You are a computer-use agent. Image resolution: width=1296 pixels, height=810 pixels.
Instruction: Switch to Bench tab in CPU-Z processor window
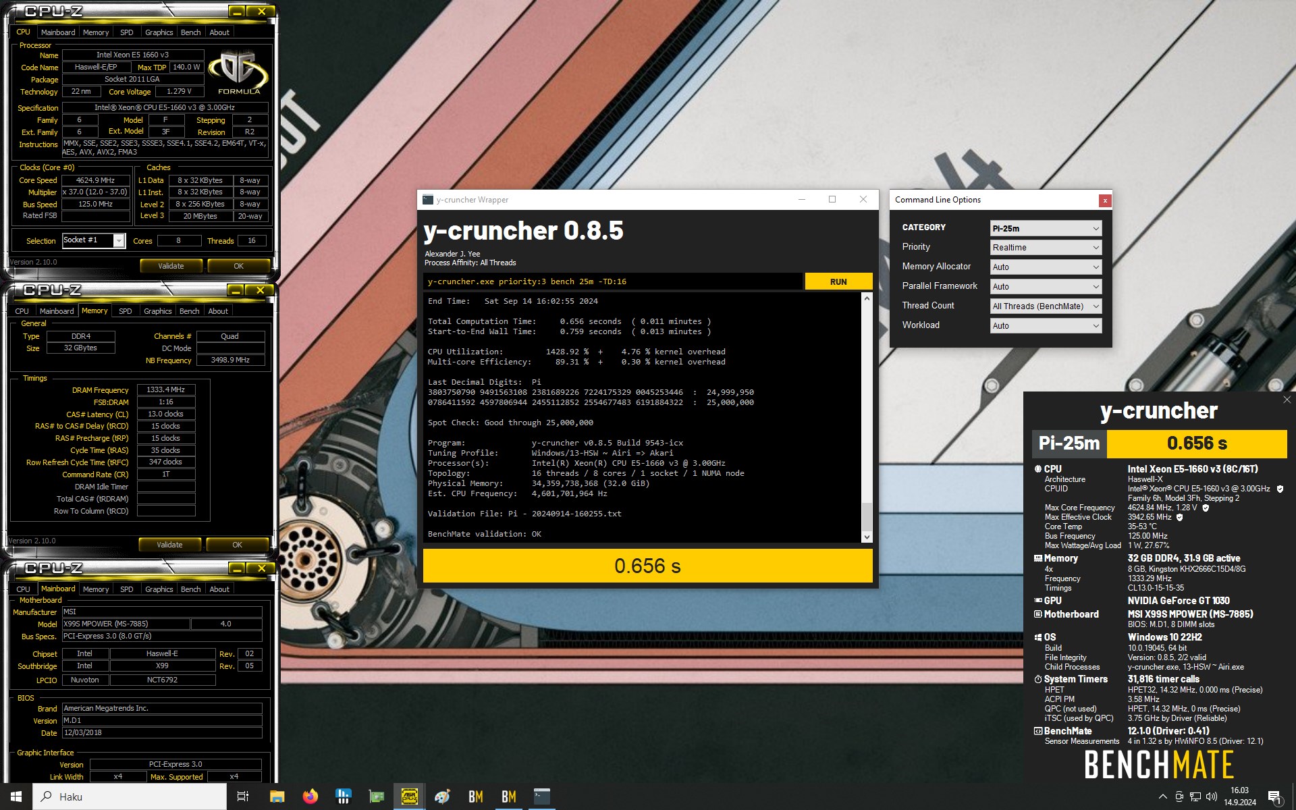pyautogui.click(x=190, y=32)
